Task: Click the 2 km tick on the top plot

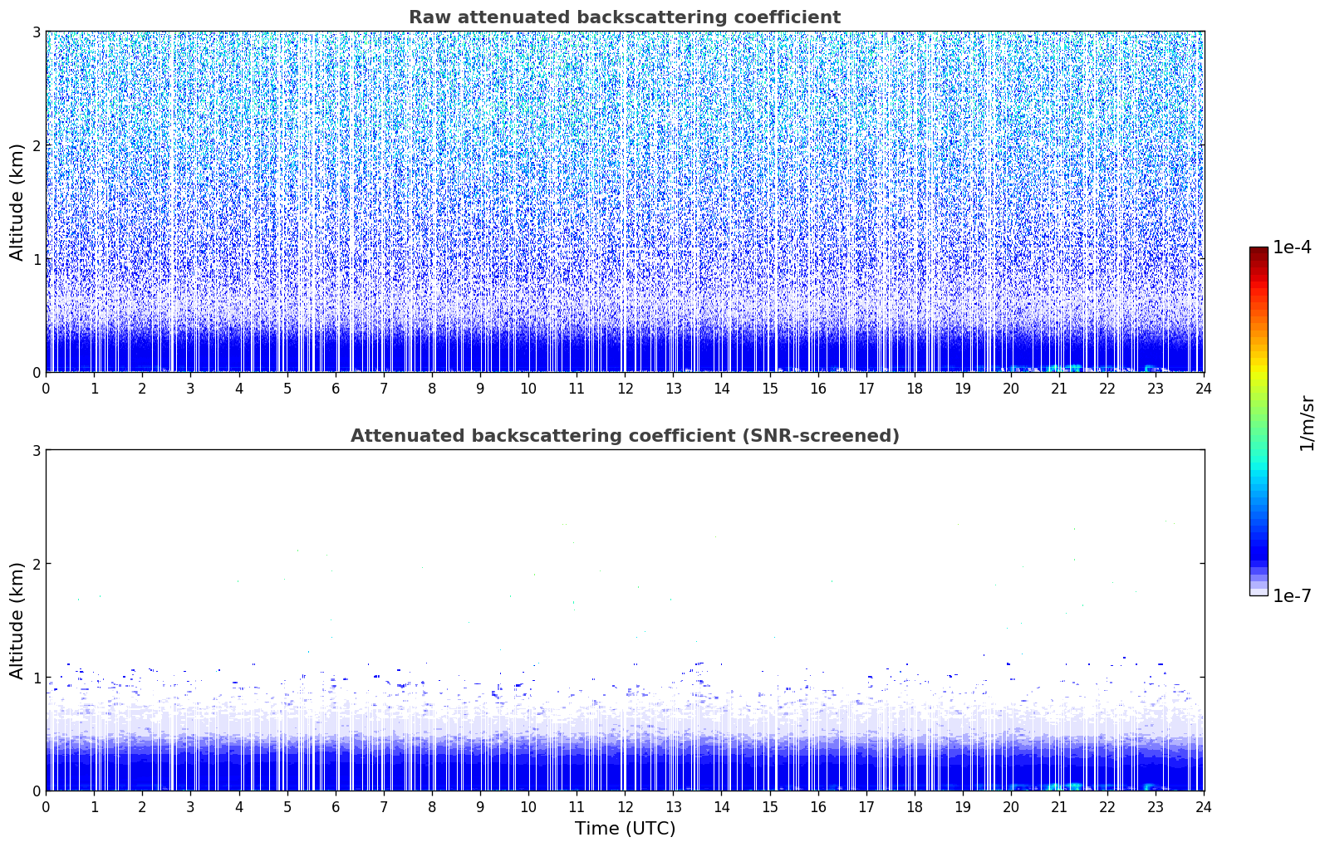Action: [35, 145]
